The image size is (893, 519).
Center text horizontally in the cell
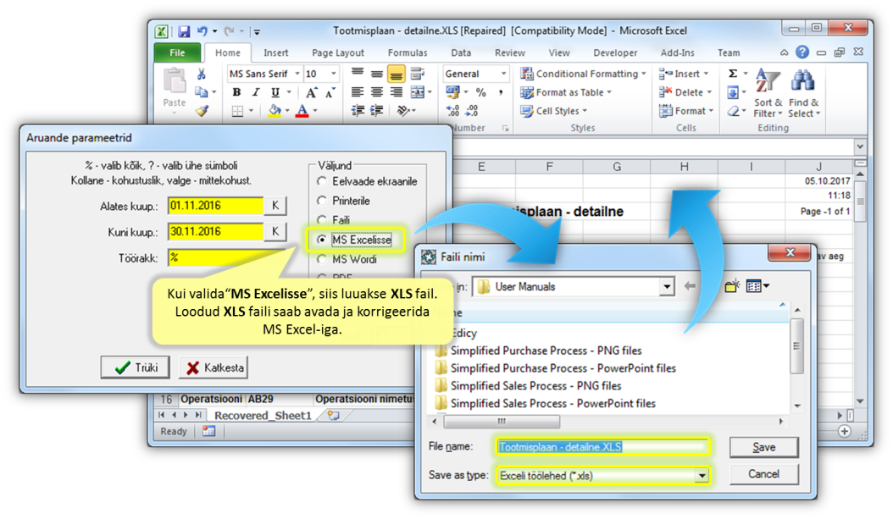coord(376,92)
